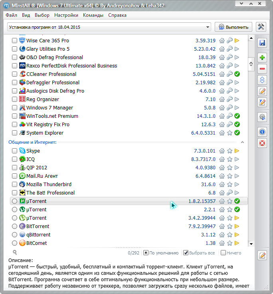Click the Общение и Интернет group header
This screenshot has height=294, width=273.
pos(32,142)
